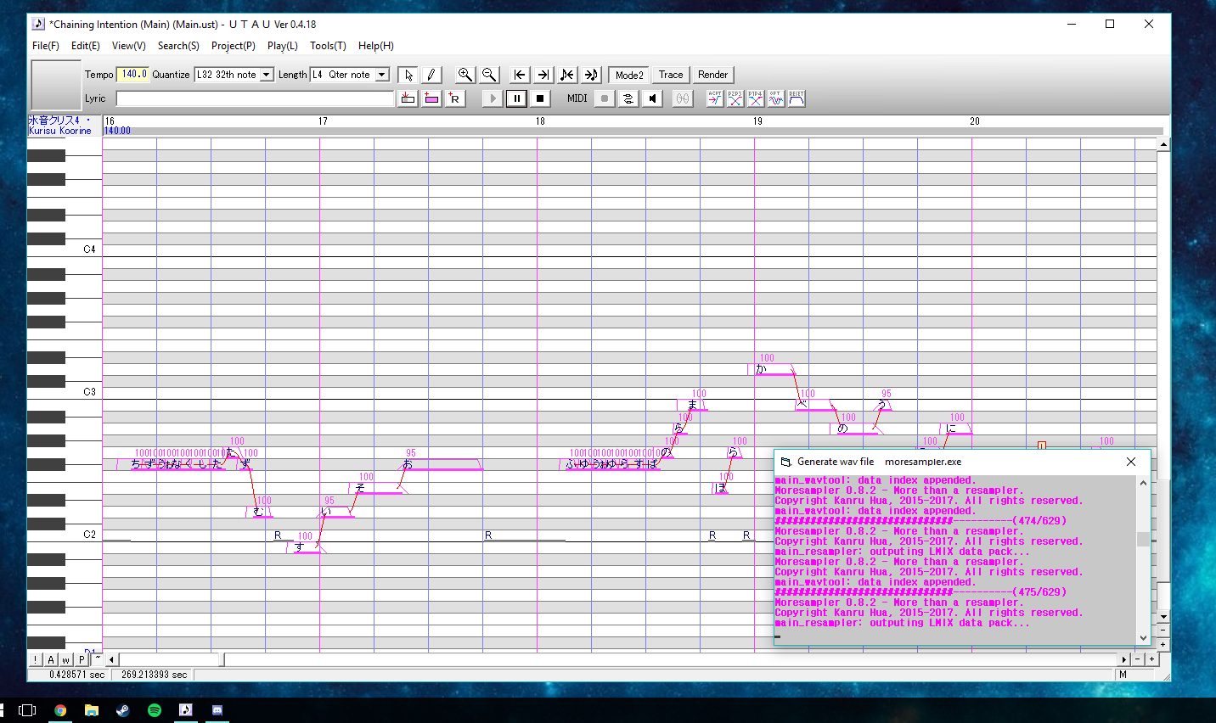Stop playback
The image size is (1216, 723).
540,98
